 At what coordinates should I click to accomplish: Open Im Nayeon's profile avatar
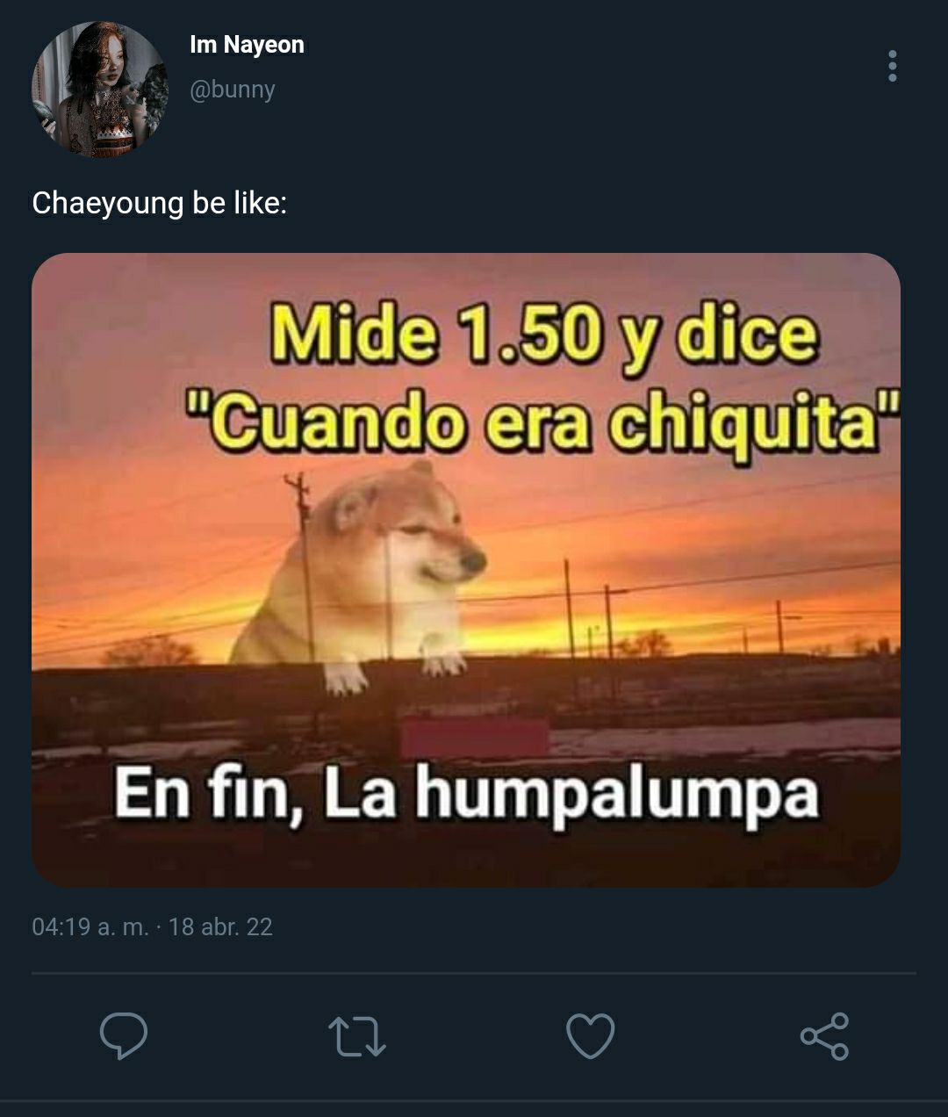pyautogui.click(x=99, y=90)
